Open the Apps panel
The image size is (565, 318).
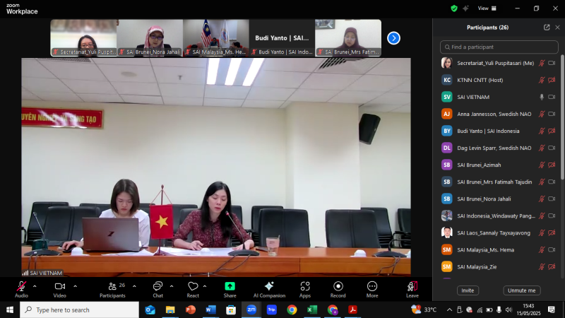(305, 287)
